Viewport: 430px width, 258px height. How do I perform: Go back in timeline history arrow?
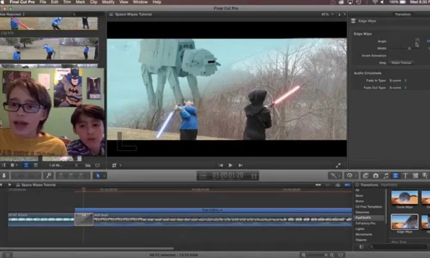pos(2,185)
